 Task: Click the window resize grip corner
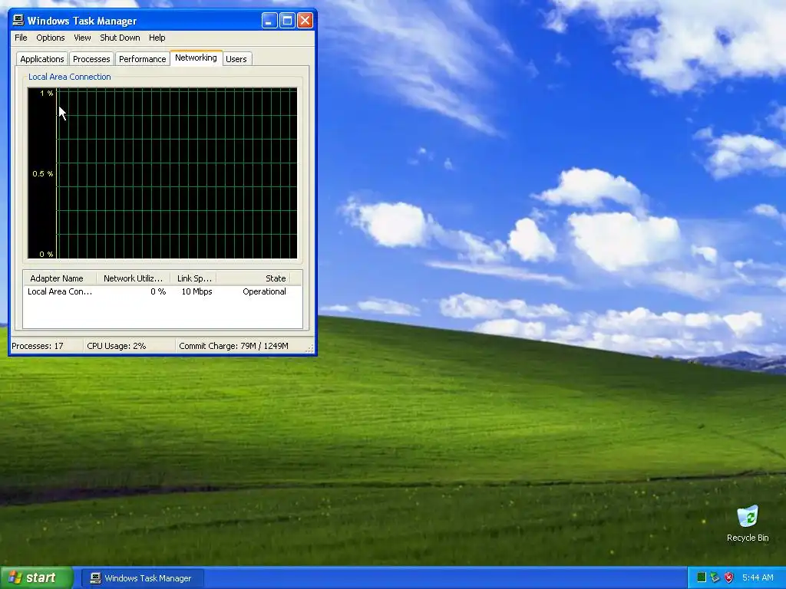click(x=311, y=349)
